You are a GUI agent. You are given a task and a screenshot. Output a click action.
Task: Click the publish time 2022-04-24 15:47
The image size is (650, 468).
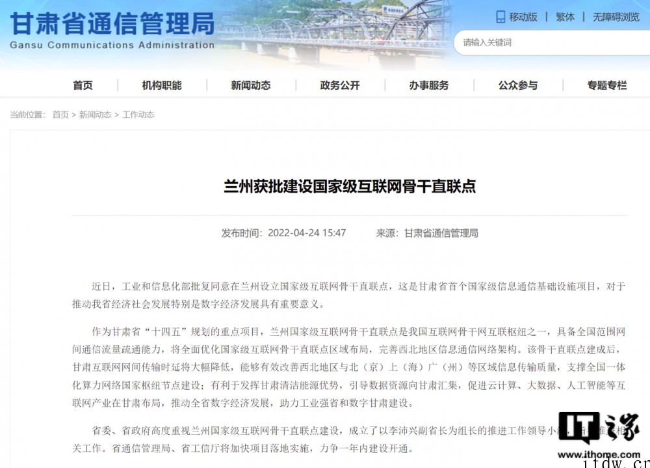[x=307, y=233]
